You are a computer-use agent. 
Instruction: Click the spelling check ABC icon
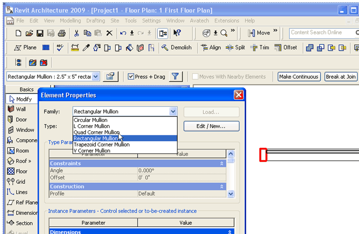60,48
